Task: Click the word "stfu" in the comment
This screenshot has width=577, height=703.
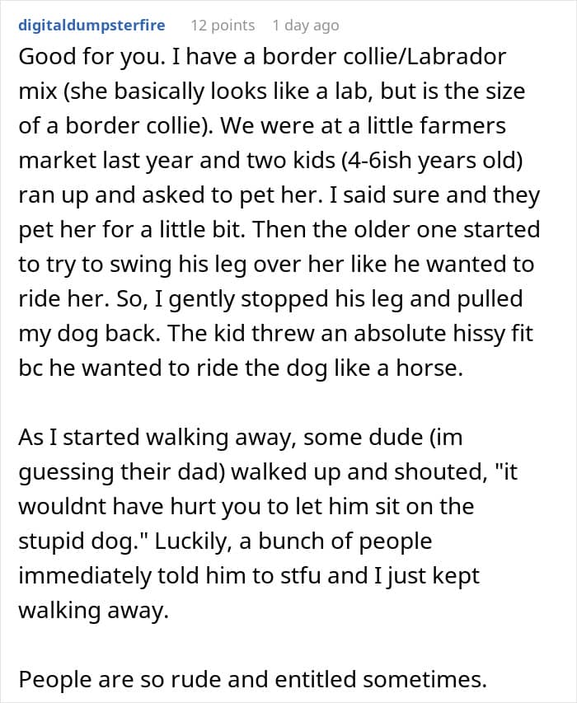Action: tap(300, 576)
